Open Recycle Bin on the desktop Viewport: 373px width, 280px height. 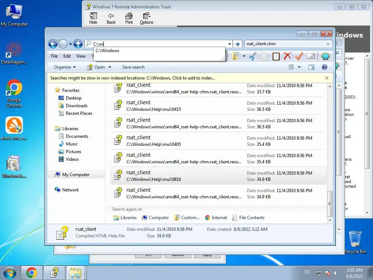point(355,242)
